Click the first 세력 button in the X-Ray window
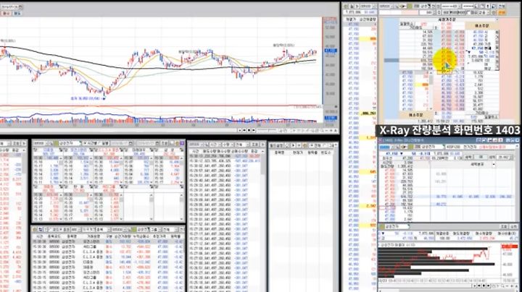Viewport: 522px width, 292px height. coord(468,158)
